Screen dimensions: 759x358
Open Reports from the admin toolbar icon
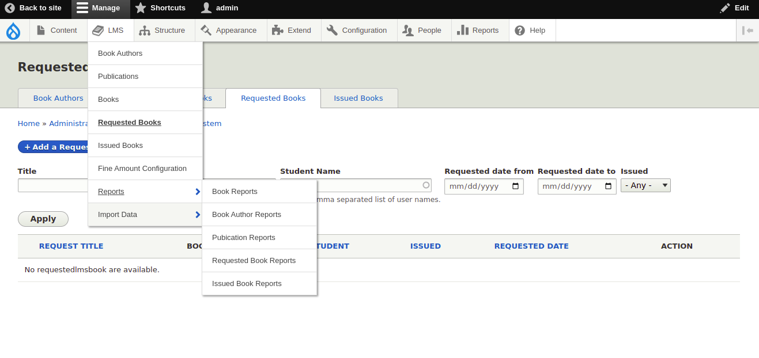point(464,30)
